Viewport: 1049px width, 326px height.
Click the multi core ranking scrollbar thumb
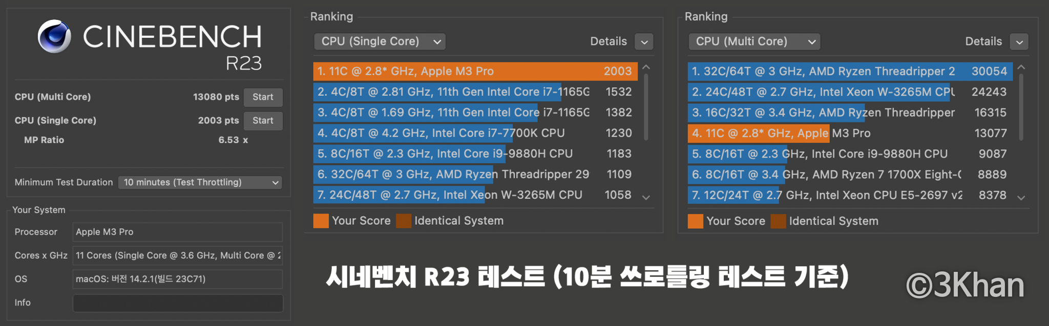point(1021,107)
